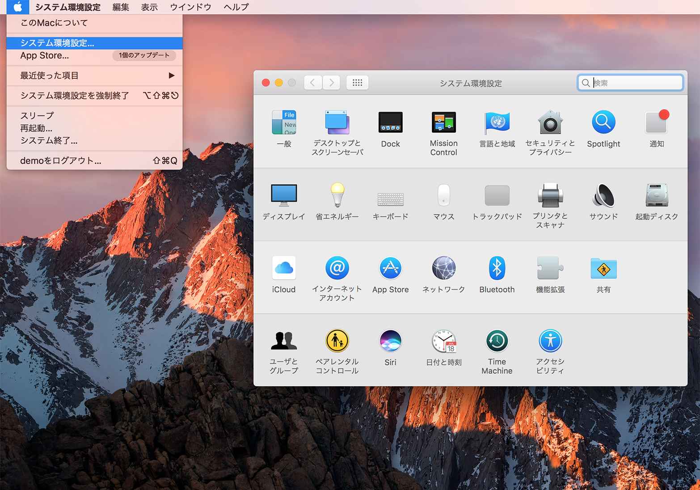Viewport: 700px width, 490px height.
Task: Open the 編集 menu in menu bar
Action: [121, 7]
